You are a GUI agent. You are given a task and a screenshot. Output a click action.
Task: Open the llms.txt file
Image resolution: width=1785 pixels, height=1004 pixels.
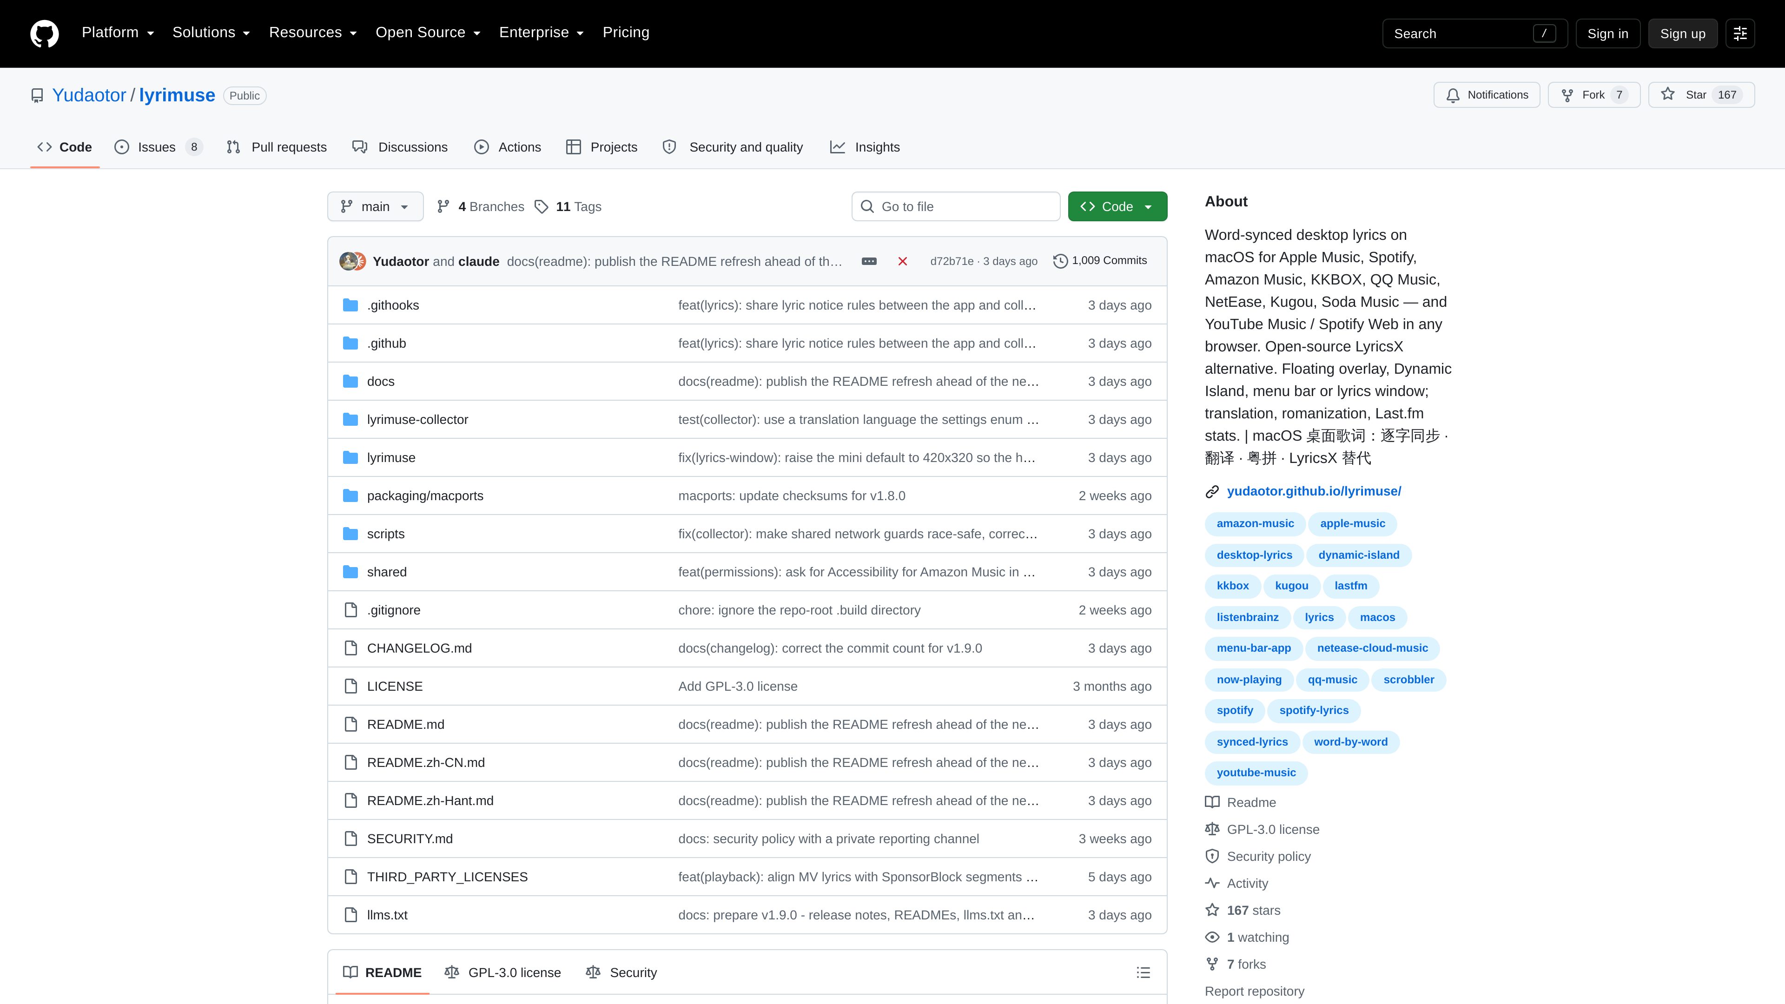[x=387, y=915]
